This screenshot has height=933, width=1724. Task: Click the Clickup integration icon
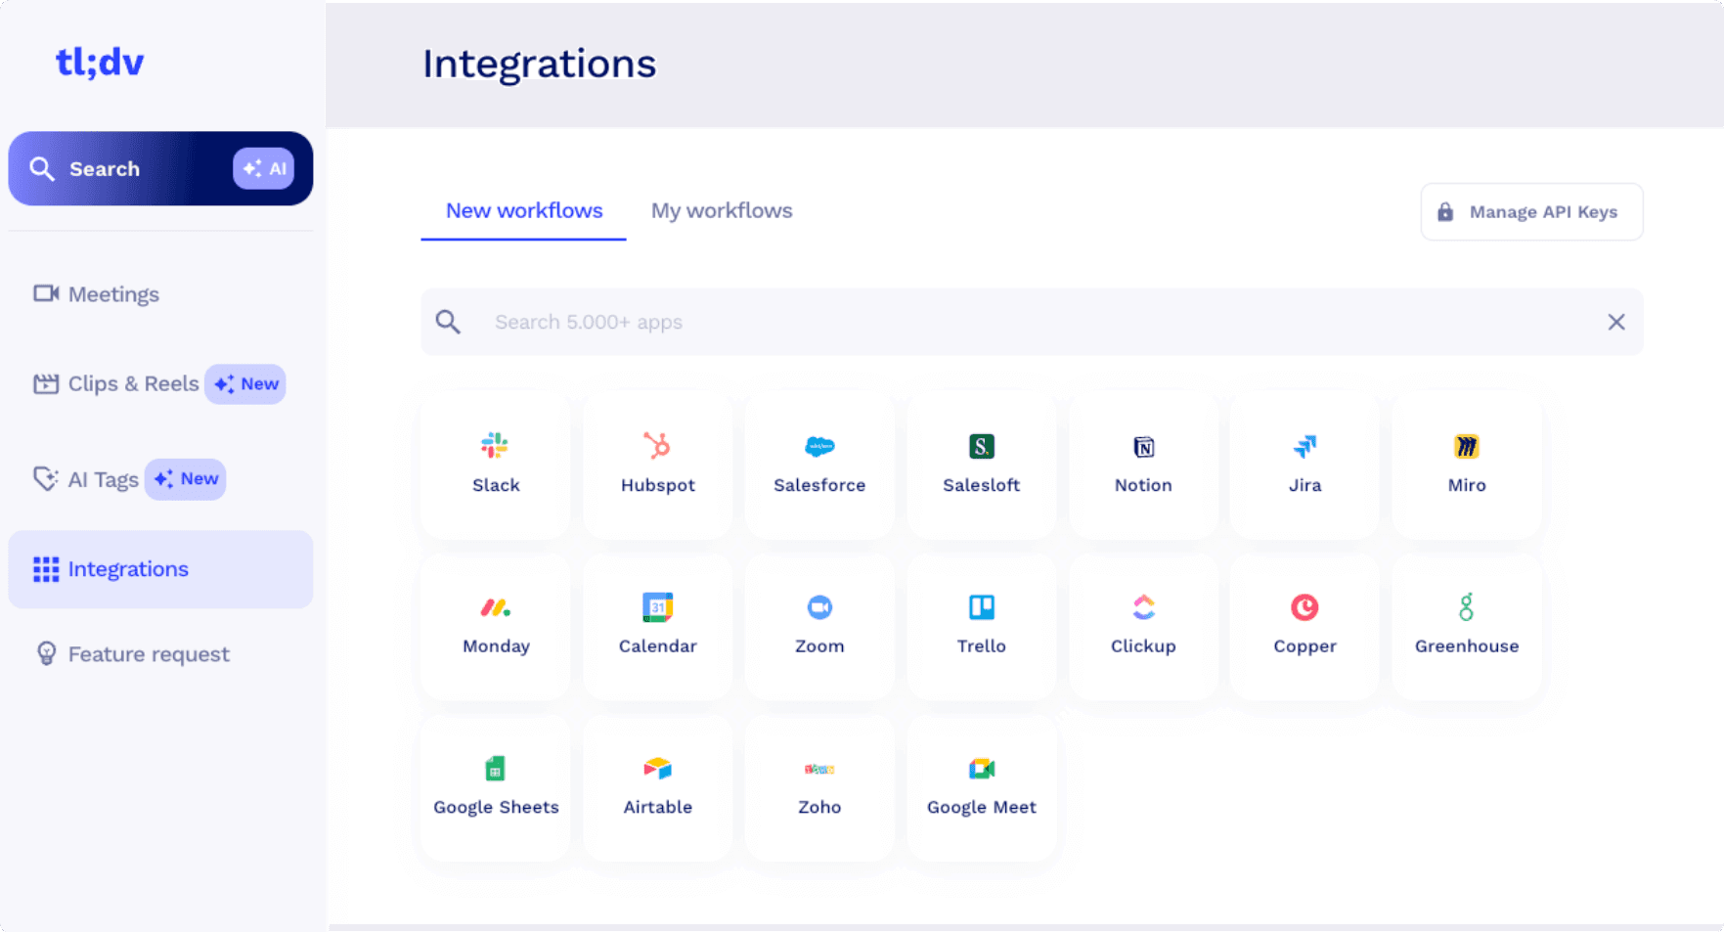1143,607
